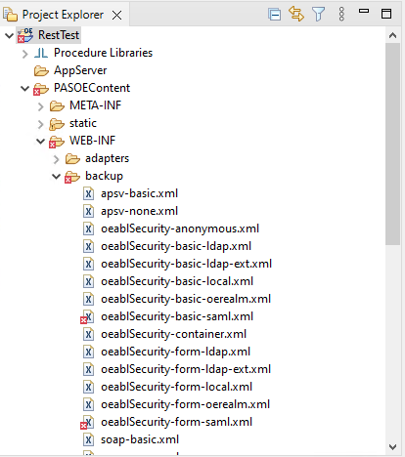Screen dimensions: 405x457
Task: Click the scrollbar down arrow
Action: pos(392,447)
